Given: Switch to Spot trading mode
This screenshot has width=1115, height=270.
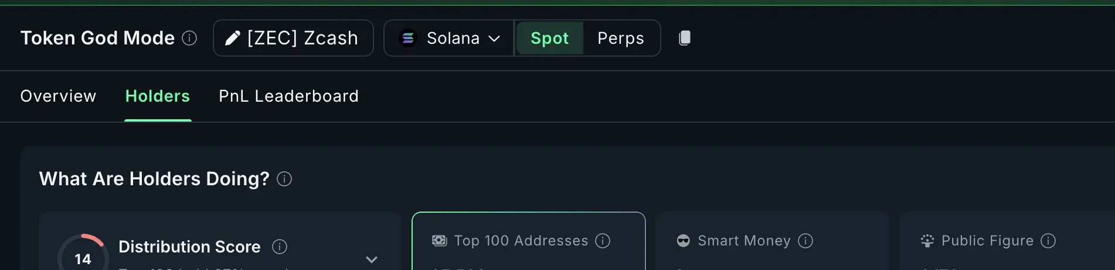Looking at the screenshot, I should 549,38.
